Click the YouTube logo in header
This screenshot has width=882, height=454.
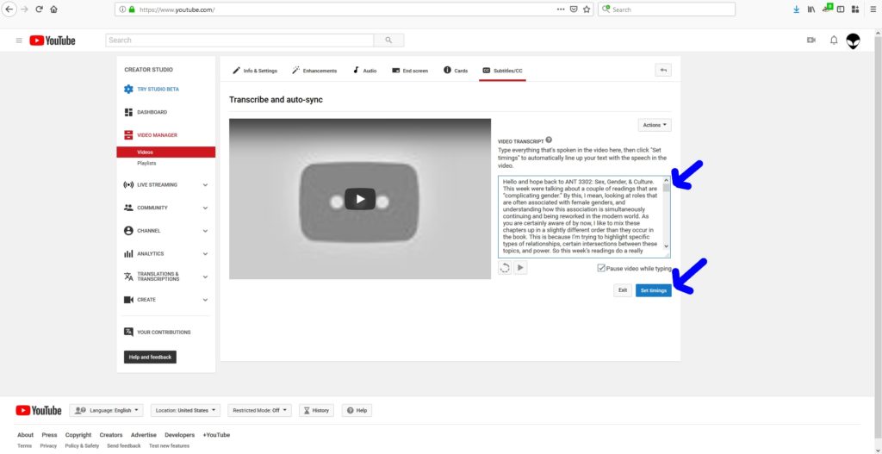[x=53, y=40]
